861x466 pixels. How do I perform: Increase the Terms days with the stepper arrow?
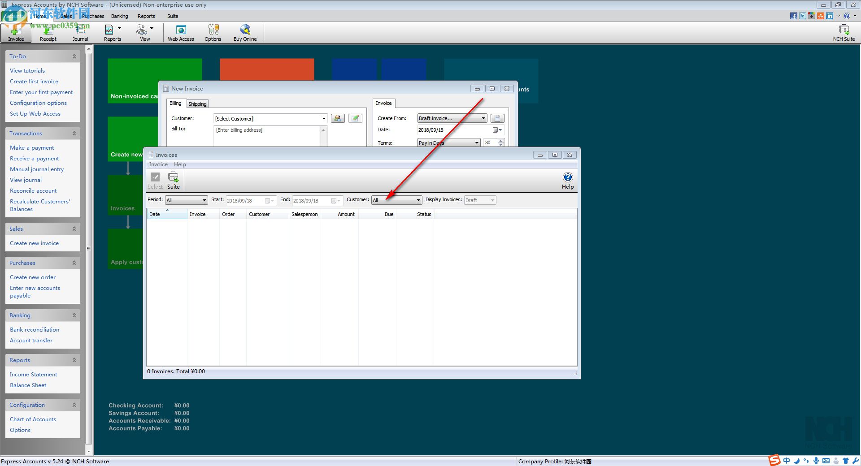point(500,141)
